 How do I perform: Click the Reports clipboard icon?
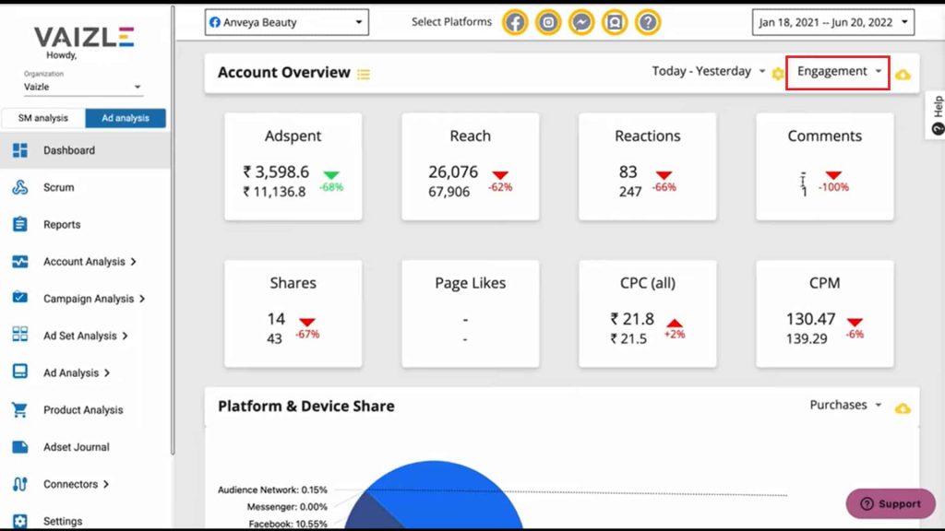click(x=20, y=224)
